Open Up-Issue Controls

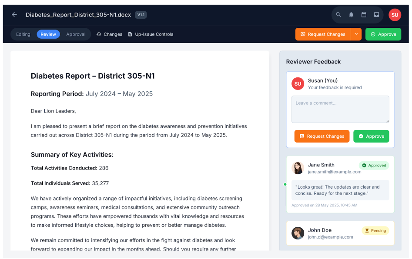pos(151,34)
